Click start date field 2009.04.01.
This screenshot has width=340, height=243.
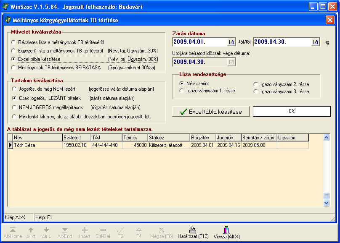click(200, 42)
